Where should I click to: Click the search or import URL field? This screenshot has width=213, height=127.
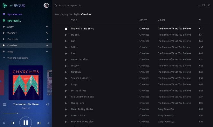click(70, 6)
